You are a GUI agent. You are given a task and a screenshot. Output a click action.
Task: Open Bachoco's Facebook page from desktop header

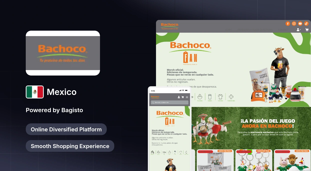288,24
